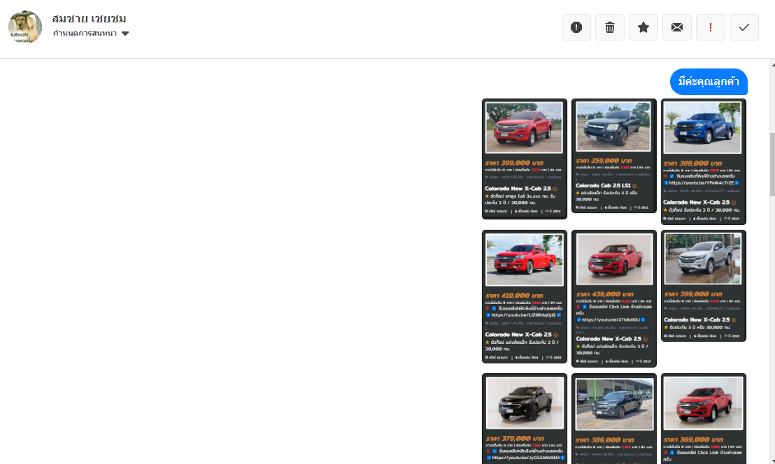This screenshot has height=464, width=775.
Task: View red Colorado 439,000 baht listing image
Action: (x=613, y=259)
